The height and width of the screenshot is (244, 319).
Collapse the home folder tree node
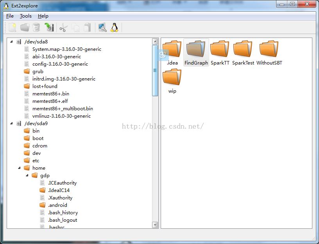pos(19,168)
